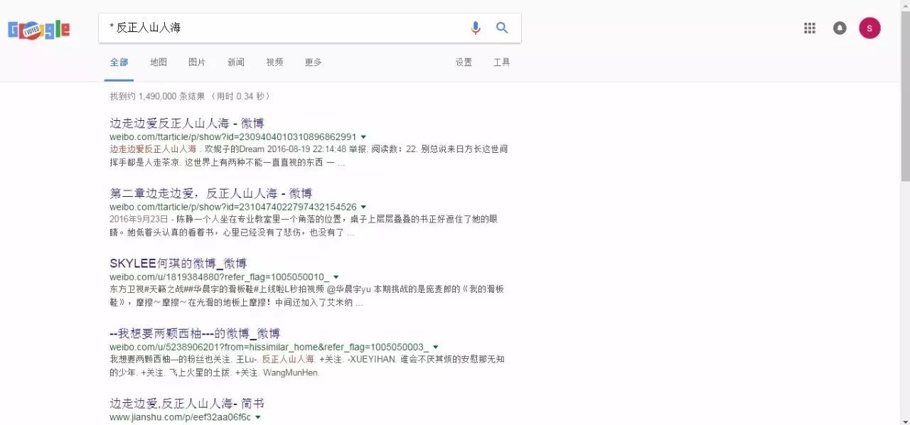Expand dropdown arrow beside URL ending 0896862991

pyautogui.click(x=363, y=136)
